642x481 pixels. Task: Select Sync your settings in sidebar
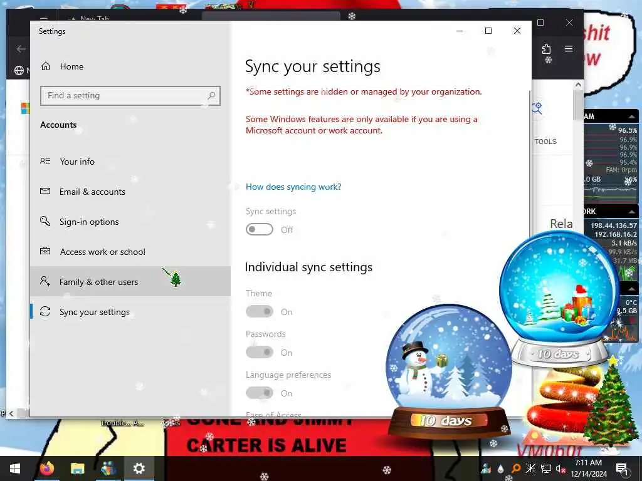[130, 312]
